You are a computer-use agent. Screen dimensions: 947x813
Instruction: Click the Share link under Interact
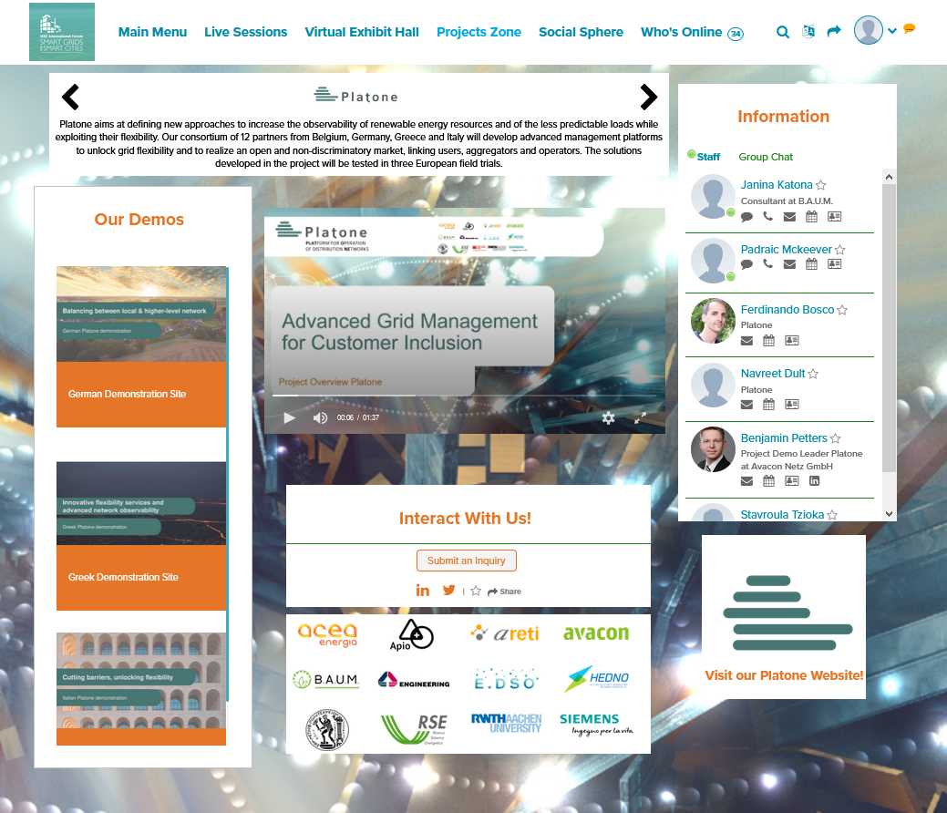[x=504, y=592]
